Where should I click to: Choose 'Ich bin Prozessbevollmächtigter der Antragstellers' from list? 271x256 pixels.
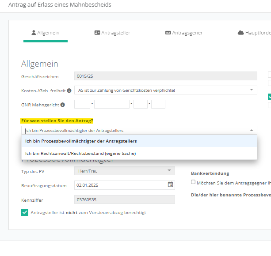pyautogui.click(x=81, y=141)
